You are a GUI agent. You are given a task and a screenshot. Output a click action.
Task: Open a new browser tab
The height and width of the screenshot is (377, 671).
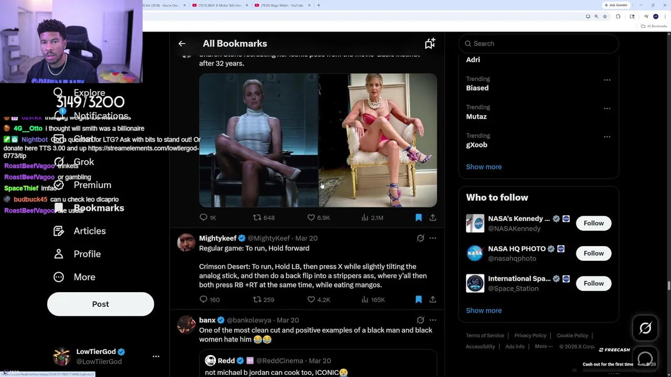(x=319, y=5)
